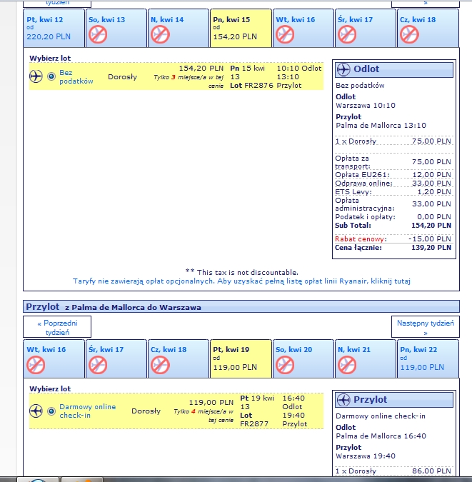The image size is (472, 482).
Task: Click Odprawa online fee 33,00 PLN
Action: 431,184
